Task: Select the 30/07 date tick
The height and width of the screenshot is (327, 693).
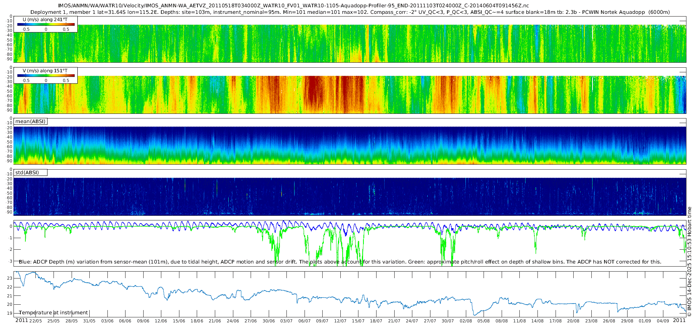Action: [447, 321]
